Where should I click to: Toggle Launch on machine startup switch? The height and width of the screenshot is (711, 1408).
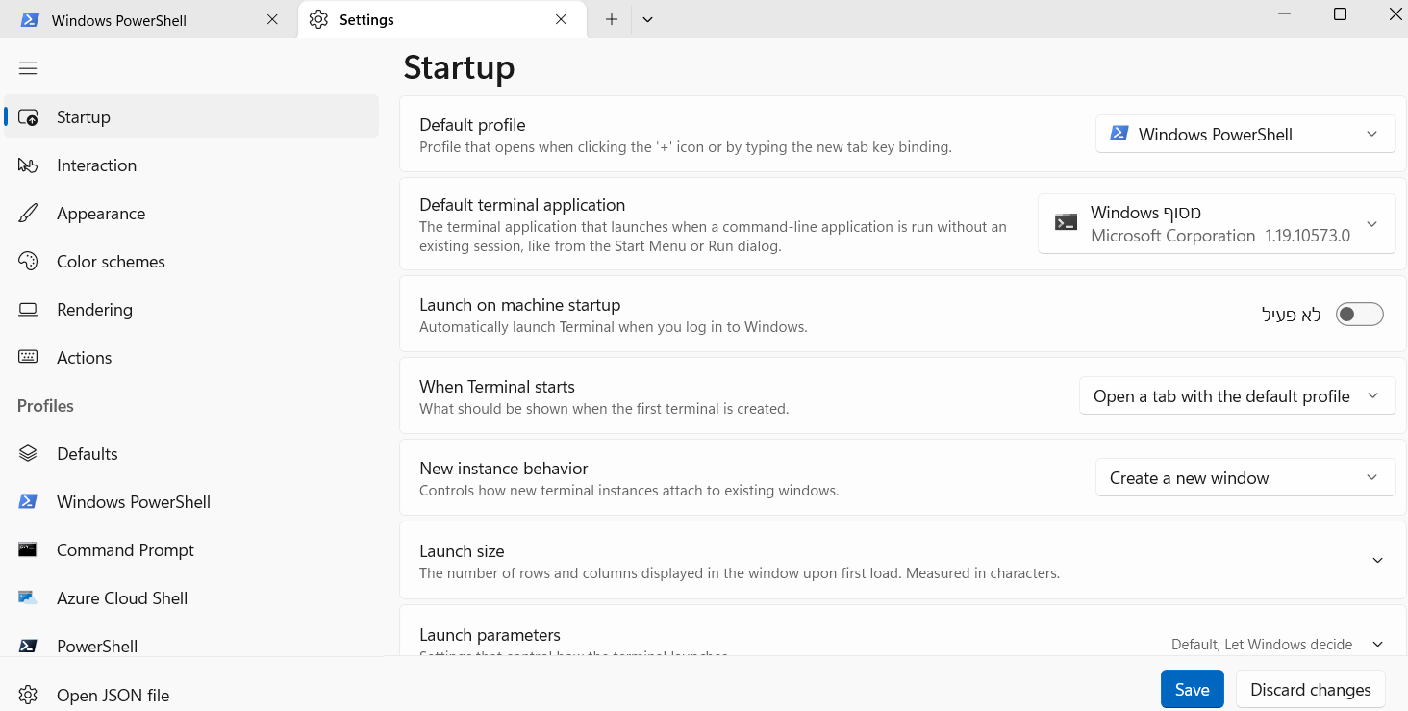click(x=1359, y=315)
